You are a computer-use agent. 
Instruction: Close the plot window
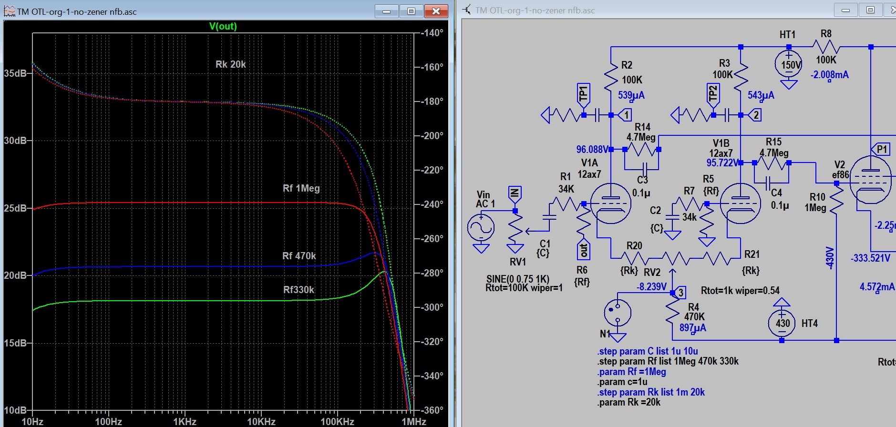436,11
